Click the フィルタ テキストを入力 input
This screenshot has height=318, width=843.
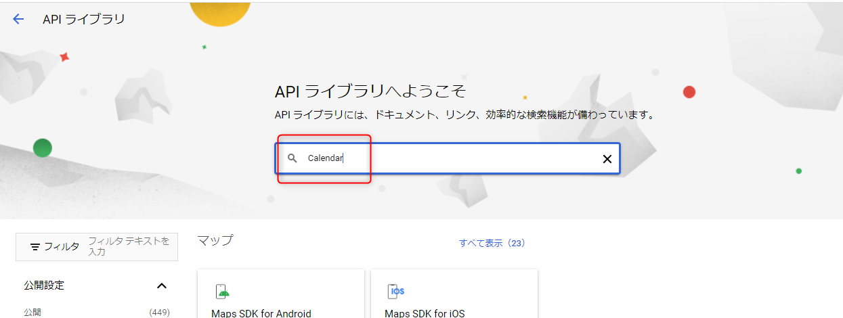(129, 246)
